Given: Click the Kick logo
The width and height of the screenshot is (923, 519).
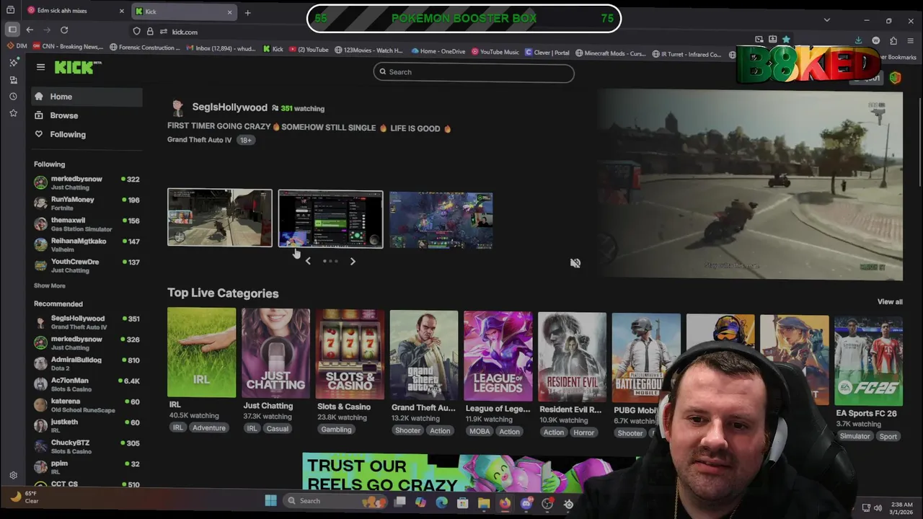Looking at the screenshot, I should point(78,67).
